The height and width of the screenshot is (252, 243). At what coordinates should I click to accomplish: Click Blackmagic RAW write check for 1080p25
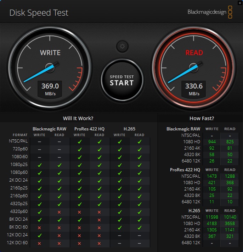click(x=40, y=165)
